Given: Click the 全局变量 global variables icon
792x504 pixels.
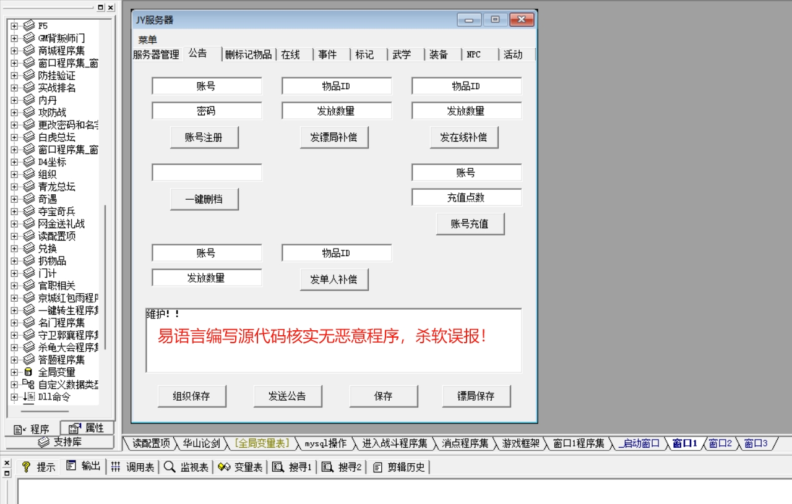Looking at the screenshot, I should pyautogui.click(x=28, y=372).
